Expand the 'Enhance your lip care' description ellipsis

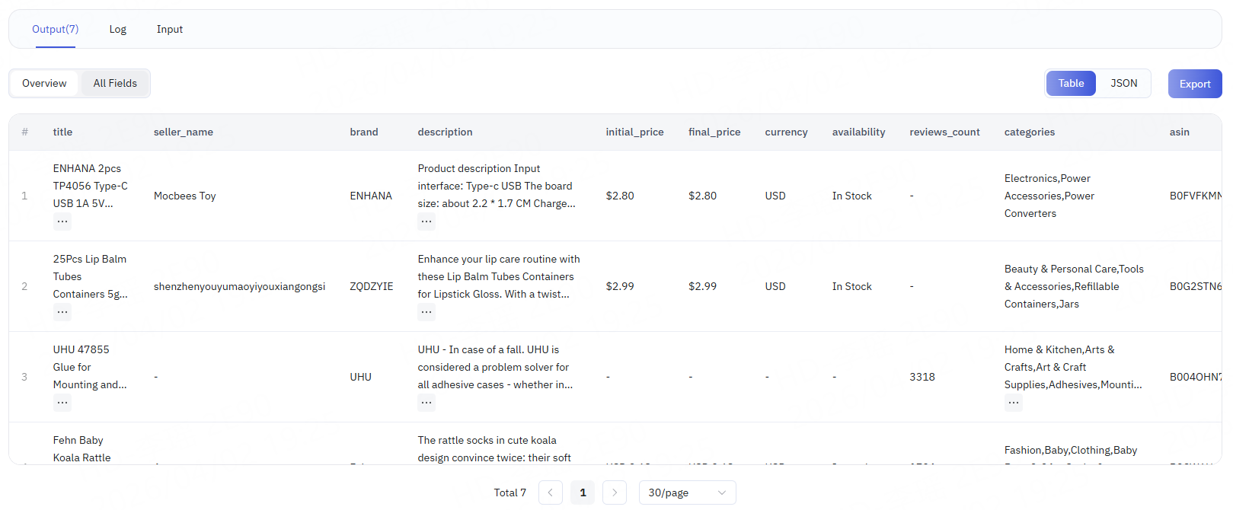pos(426,312)
